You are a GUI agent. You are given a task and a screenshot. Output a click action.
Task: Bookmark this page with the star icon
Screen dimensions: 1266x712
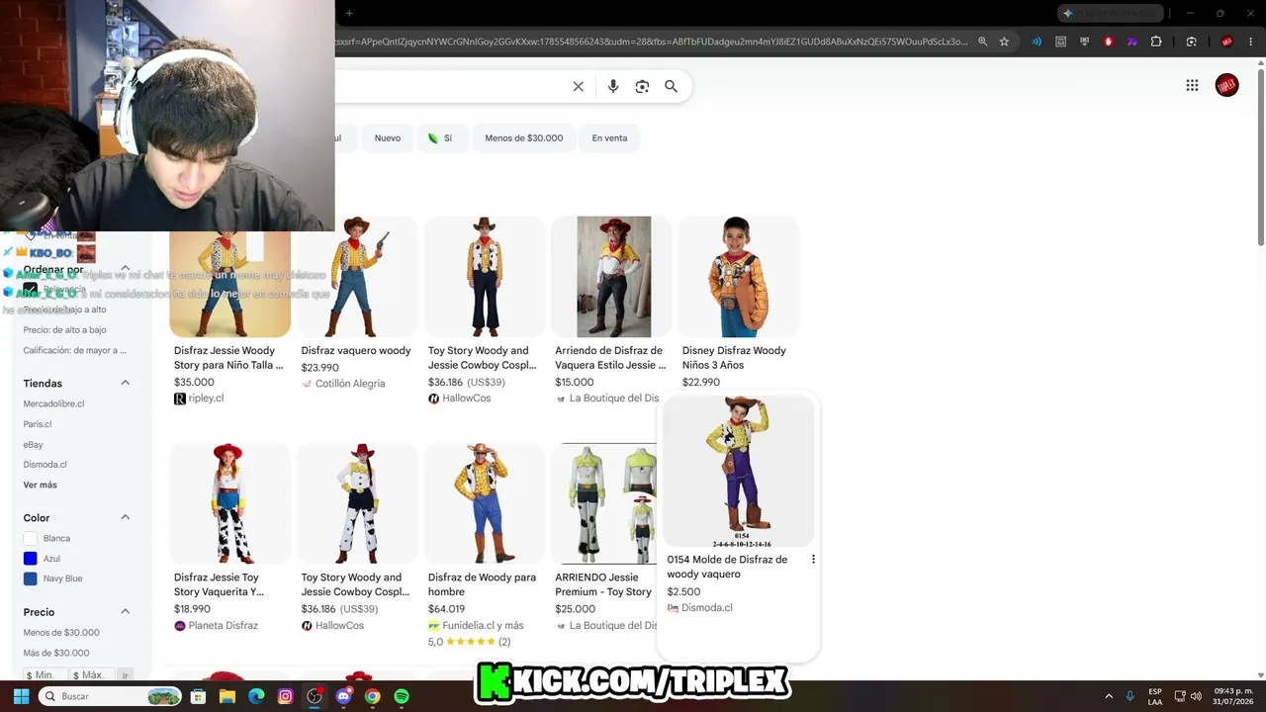[1004, 42]
